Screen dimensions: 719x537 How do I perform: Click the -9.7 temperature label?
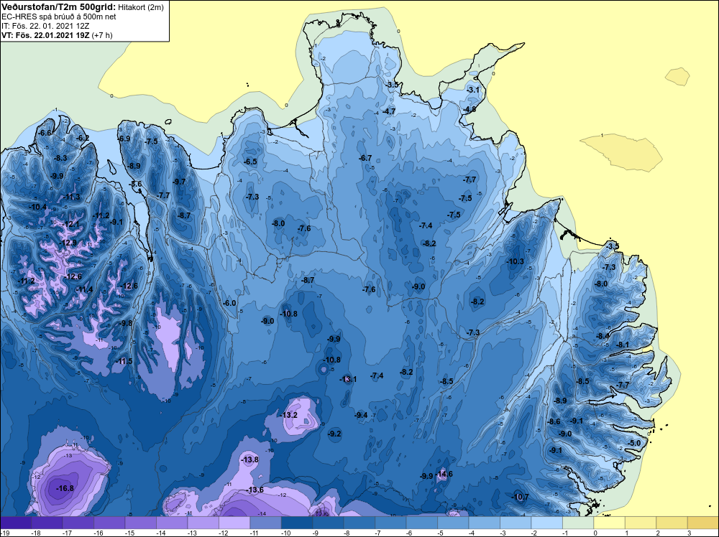click(x=179, y=182)
